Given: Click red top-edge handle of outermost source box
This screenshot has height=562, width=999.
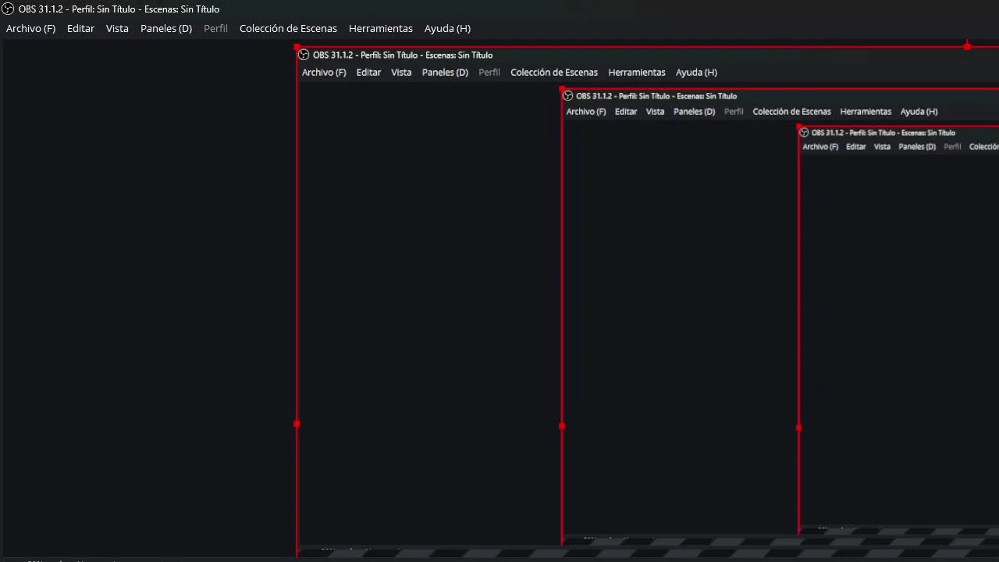Looking at the screenshot, I should point(967,47).
